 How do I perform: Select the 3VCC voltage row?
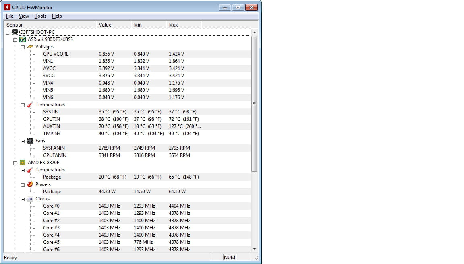(147, 76)
